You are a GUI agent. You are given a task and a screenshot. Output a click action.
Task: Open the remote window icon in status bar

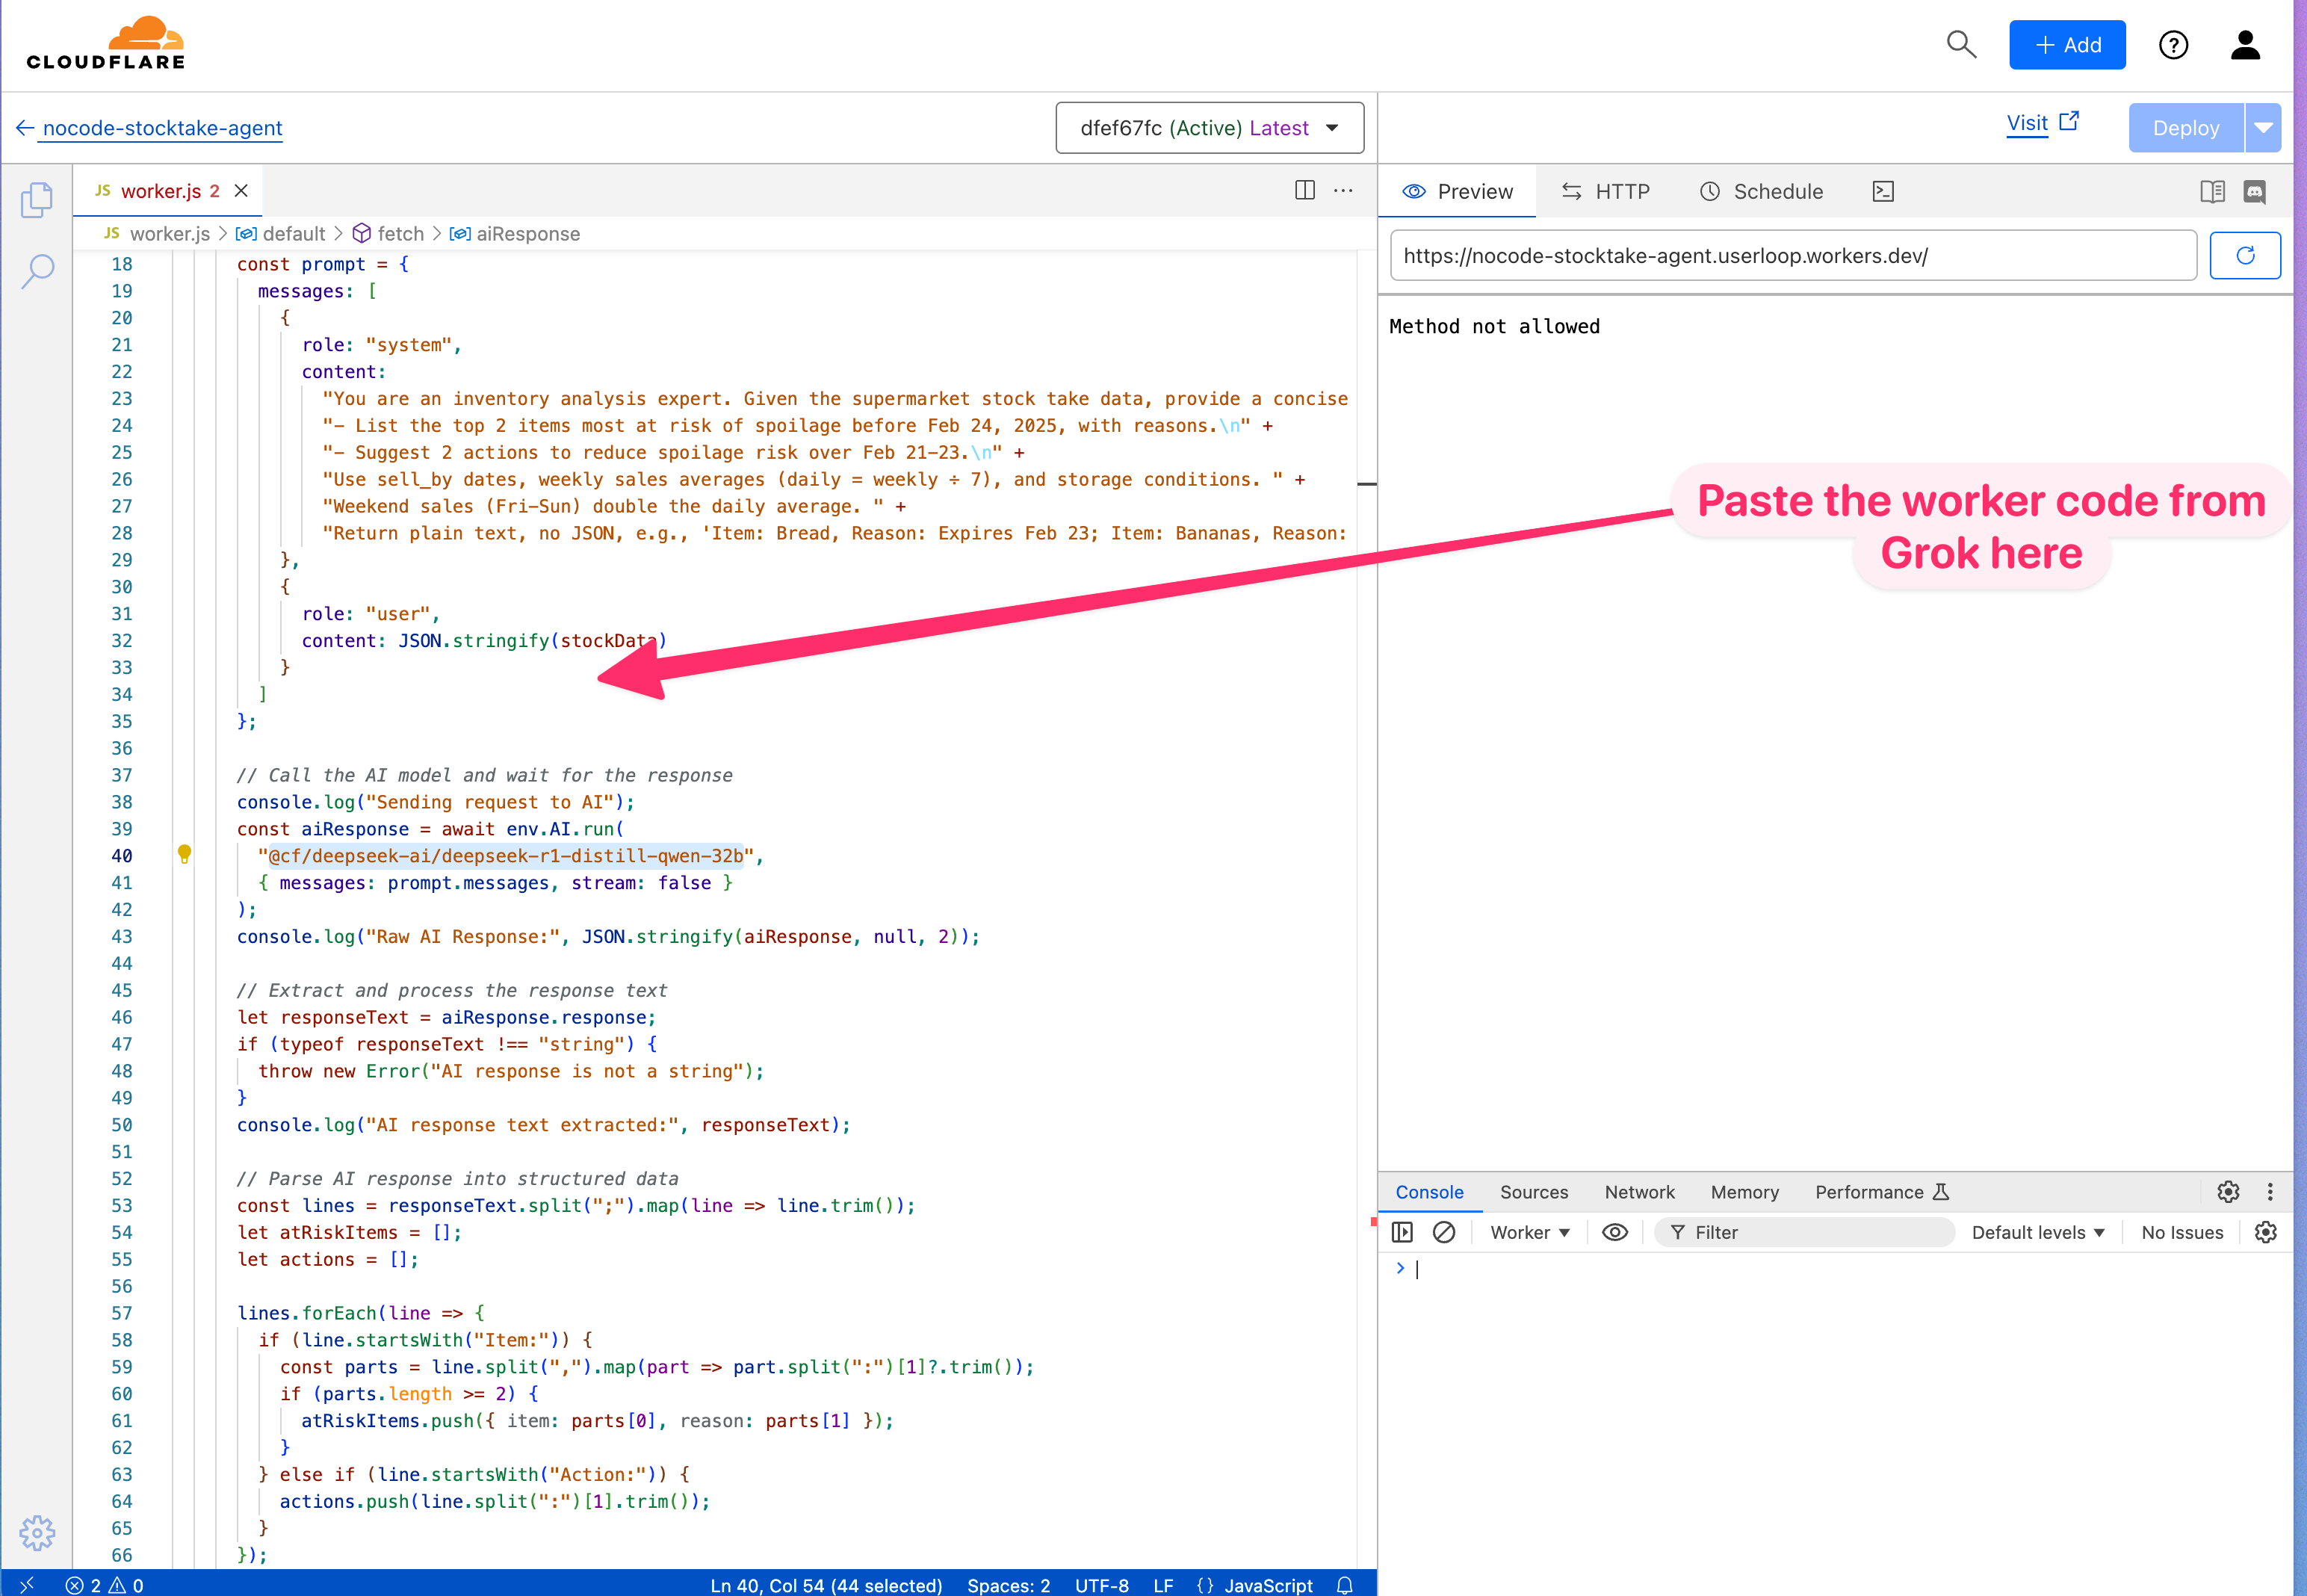click(27, 1584)
